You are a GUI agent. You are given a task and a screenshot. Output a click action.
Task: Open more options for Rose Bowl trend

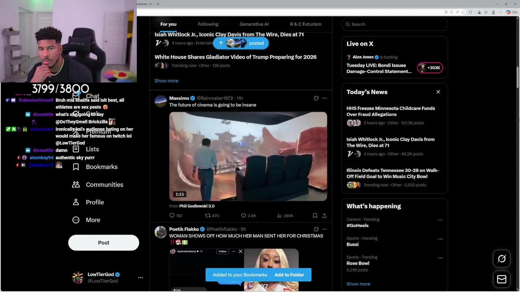(x=440, y=258)
